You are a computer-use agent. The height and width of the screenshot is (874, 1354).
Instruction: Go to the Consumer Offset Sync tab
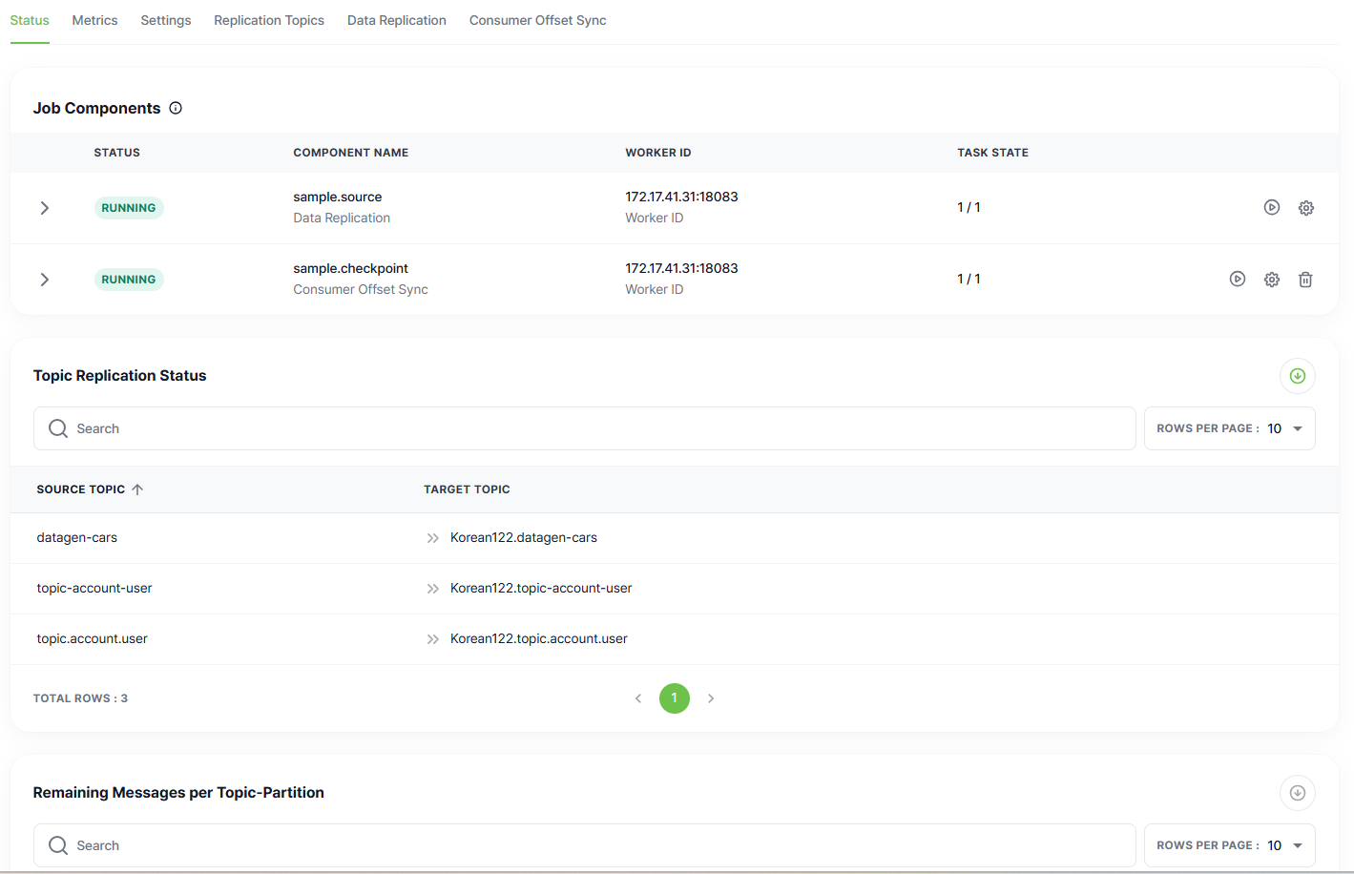tap(537, 20)
